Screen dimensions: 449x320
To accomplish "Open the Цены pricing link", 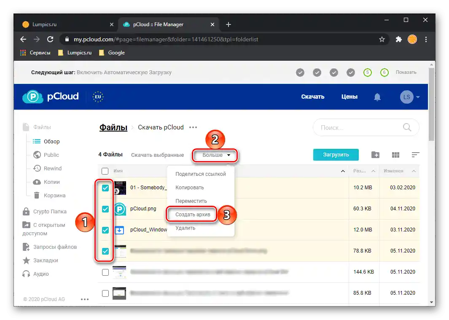I will point(350,97).
